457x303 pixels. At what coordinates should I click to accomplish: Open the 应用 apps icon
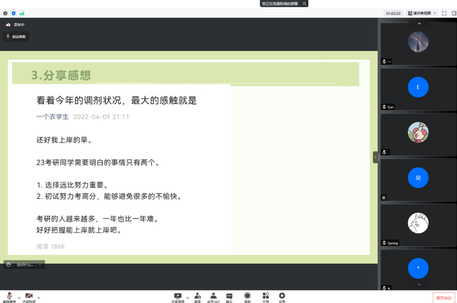point(266,297)
